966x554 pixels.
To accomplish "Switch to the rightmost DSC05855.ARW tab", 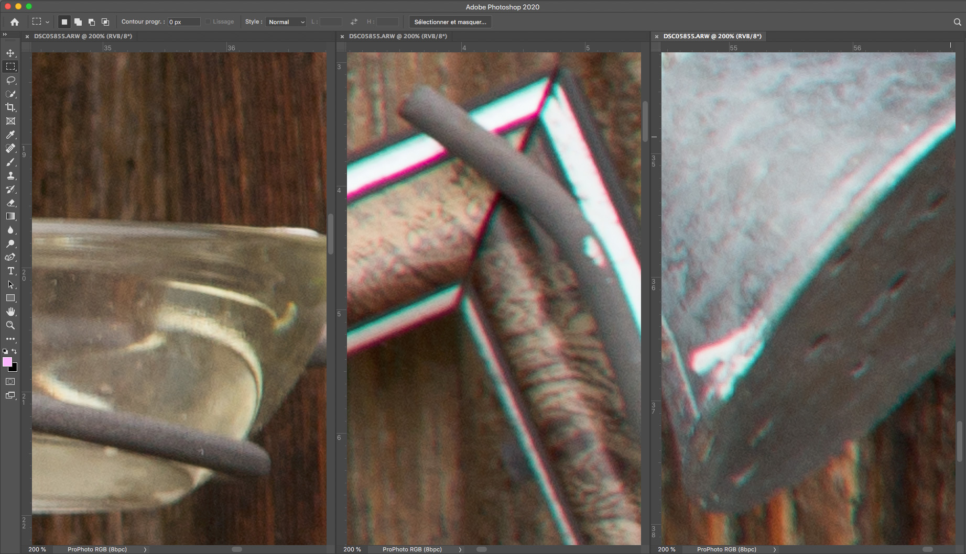I will click(712, 36).
